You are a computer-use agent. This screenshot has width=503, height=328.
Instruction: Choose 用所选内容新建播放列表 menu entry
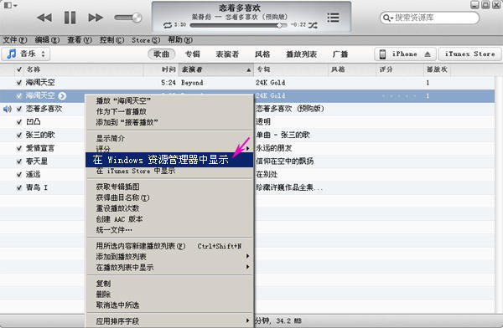pyautogui.click(x=169, y=246)
